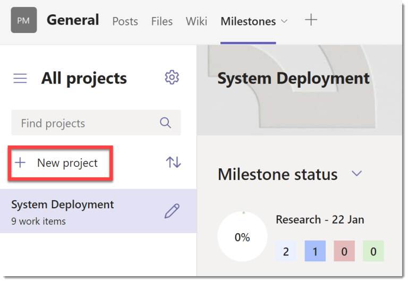The width and height of the screenshot is (408, 282).
Task: Click the sort projects arrows icon
Action: click(173, 163)
